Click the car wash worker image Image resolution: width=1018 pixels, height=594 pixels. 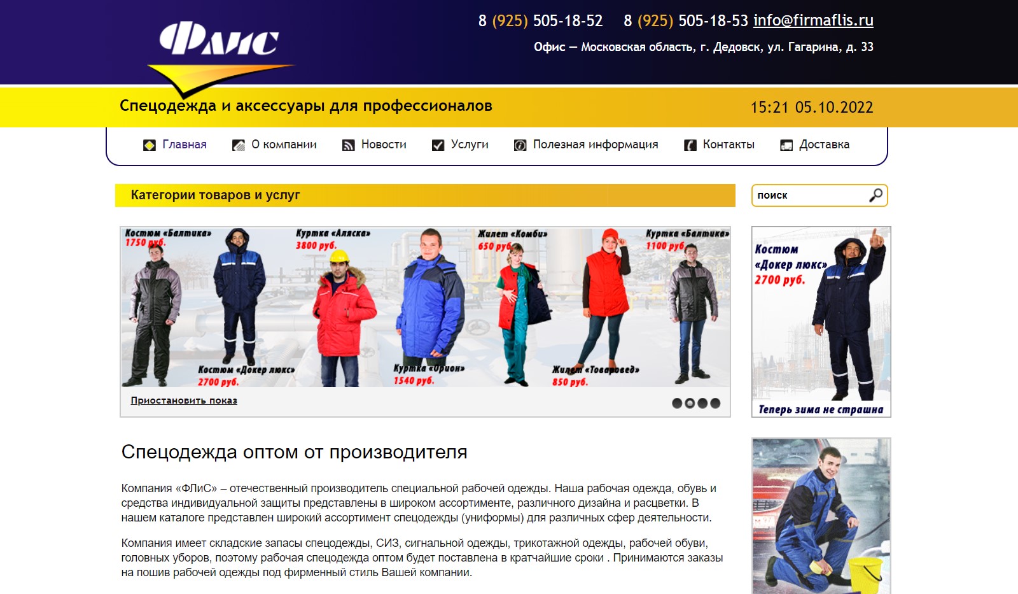pyautogui.click(x=821, y=516)
